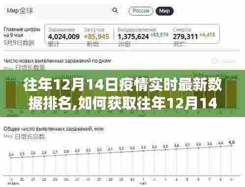This screenshot has width=245, height=187.
Task: Click the overlay headline 往年12月14日疫情实时最新数
Action: tap(123, 85)
